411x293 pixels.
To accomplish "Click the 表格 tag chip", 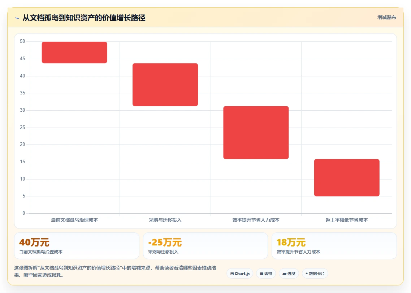I will click(x=266, y=274).
